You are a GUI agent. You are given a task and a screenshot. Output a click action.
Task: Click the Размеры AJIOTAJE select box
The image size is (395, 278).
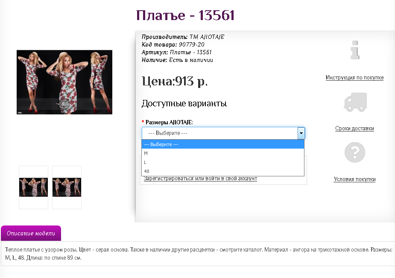coord(223,133)
